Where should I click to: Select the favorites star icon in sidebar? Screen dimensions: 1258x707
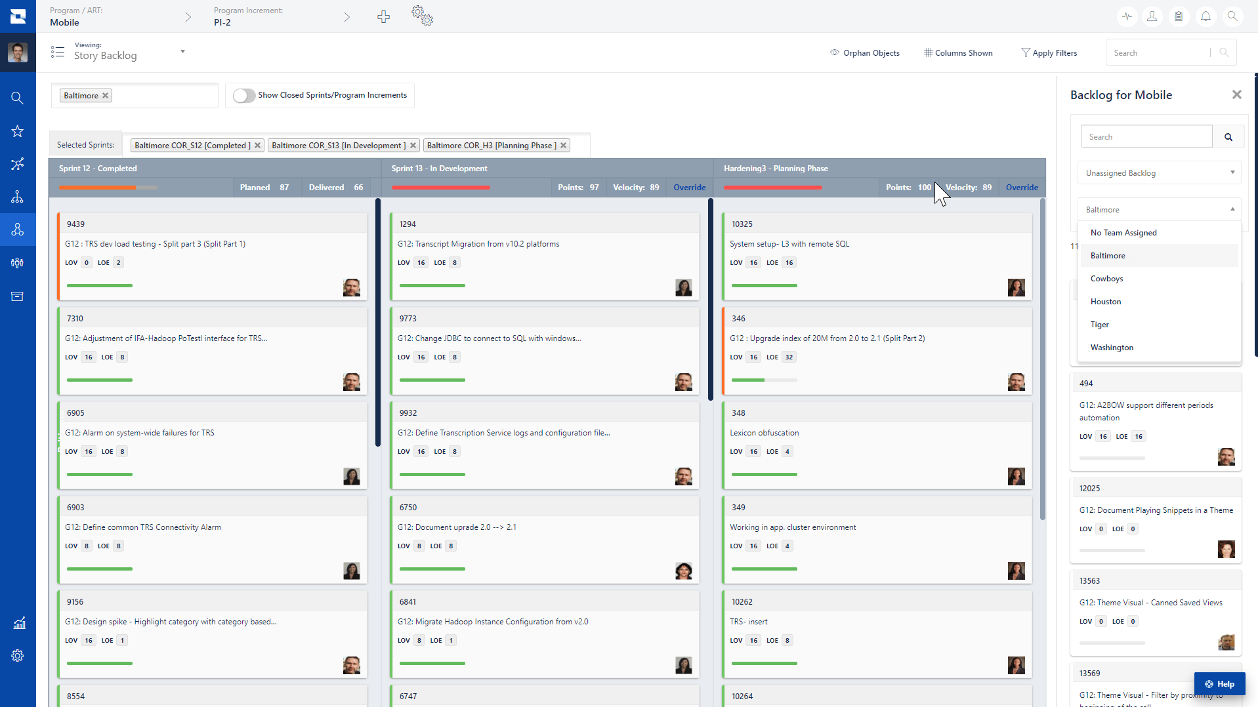(18, 131)
